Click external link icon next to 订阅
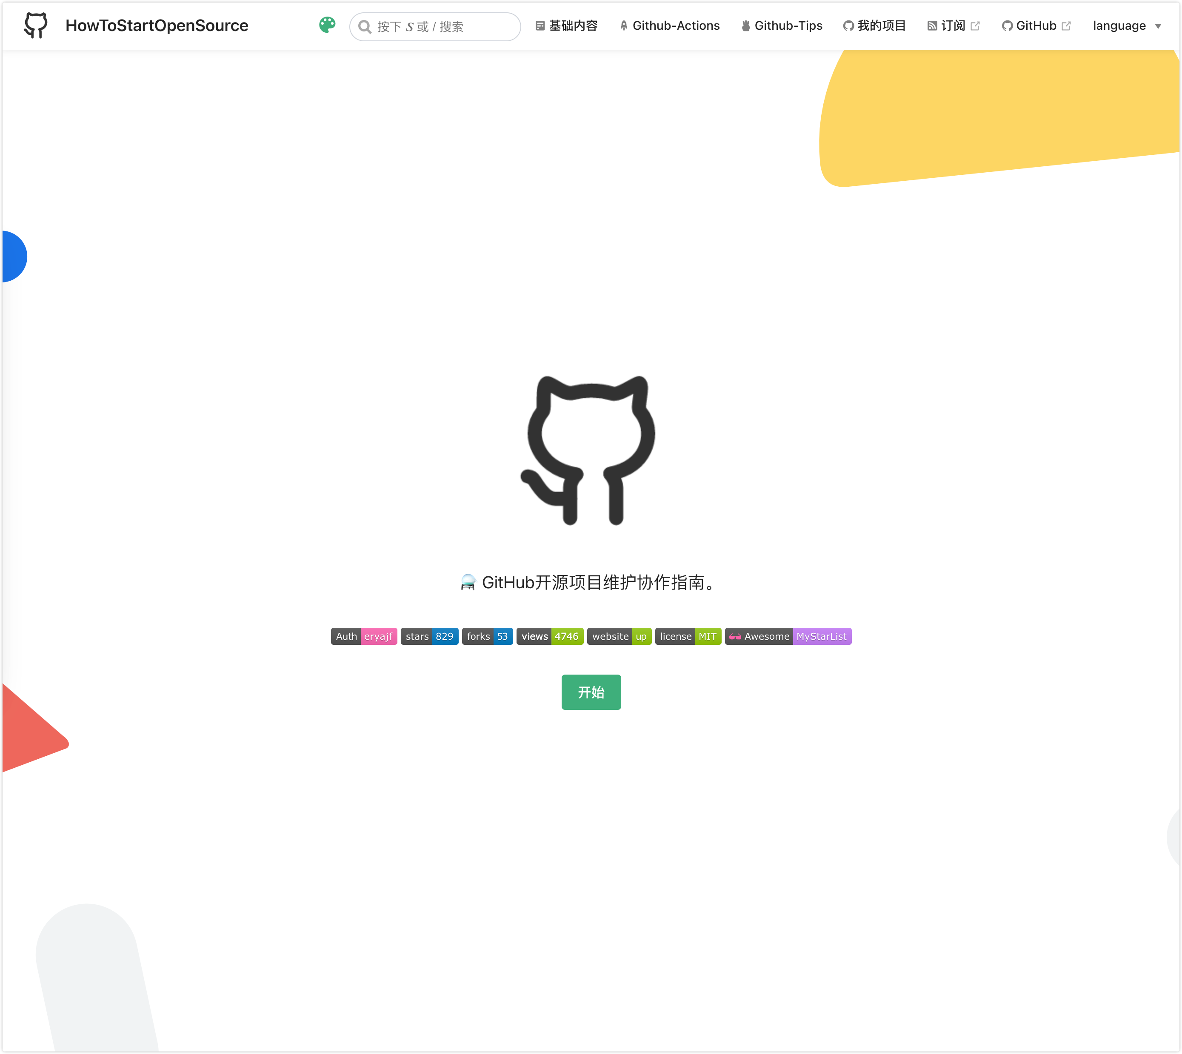Image resolution: width=1182 pixels, height=1054 pixels. coord(975,26)
